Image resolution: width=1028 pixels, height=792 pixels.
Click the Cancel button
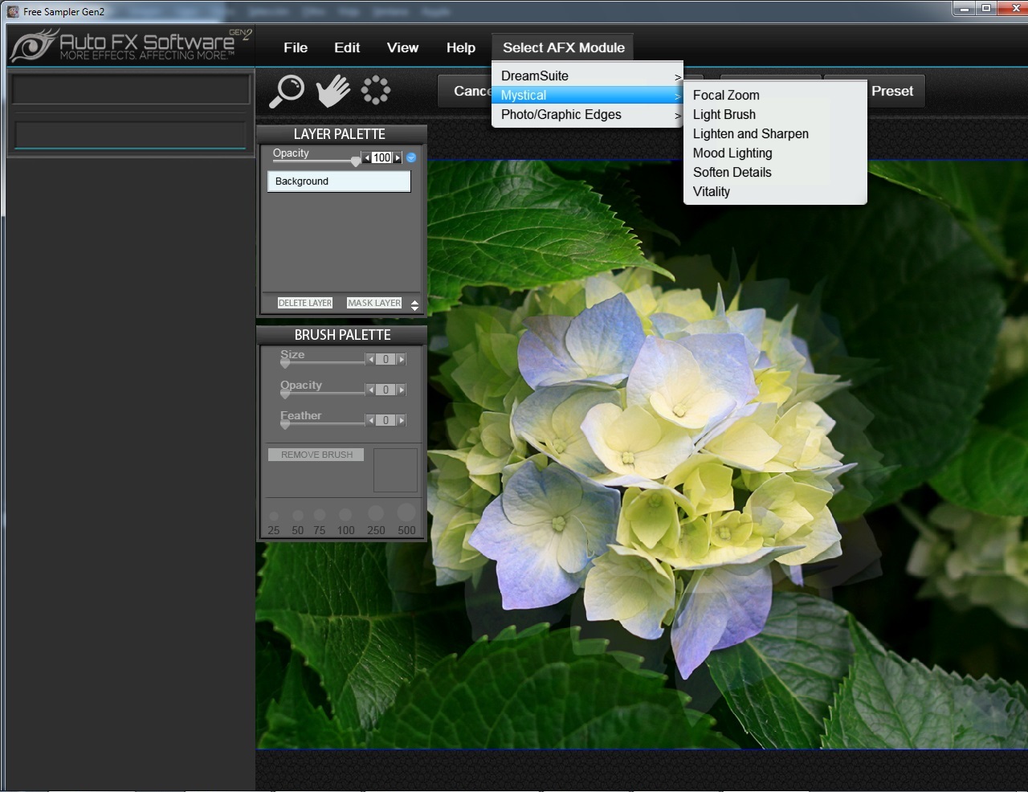pos(466,91)
